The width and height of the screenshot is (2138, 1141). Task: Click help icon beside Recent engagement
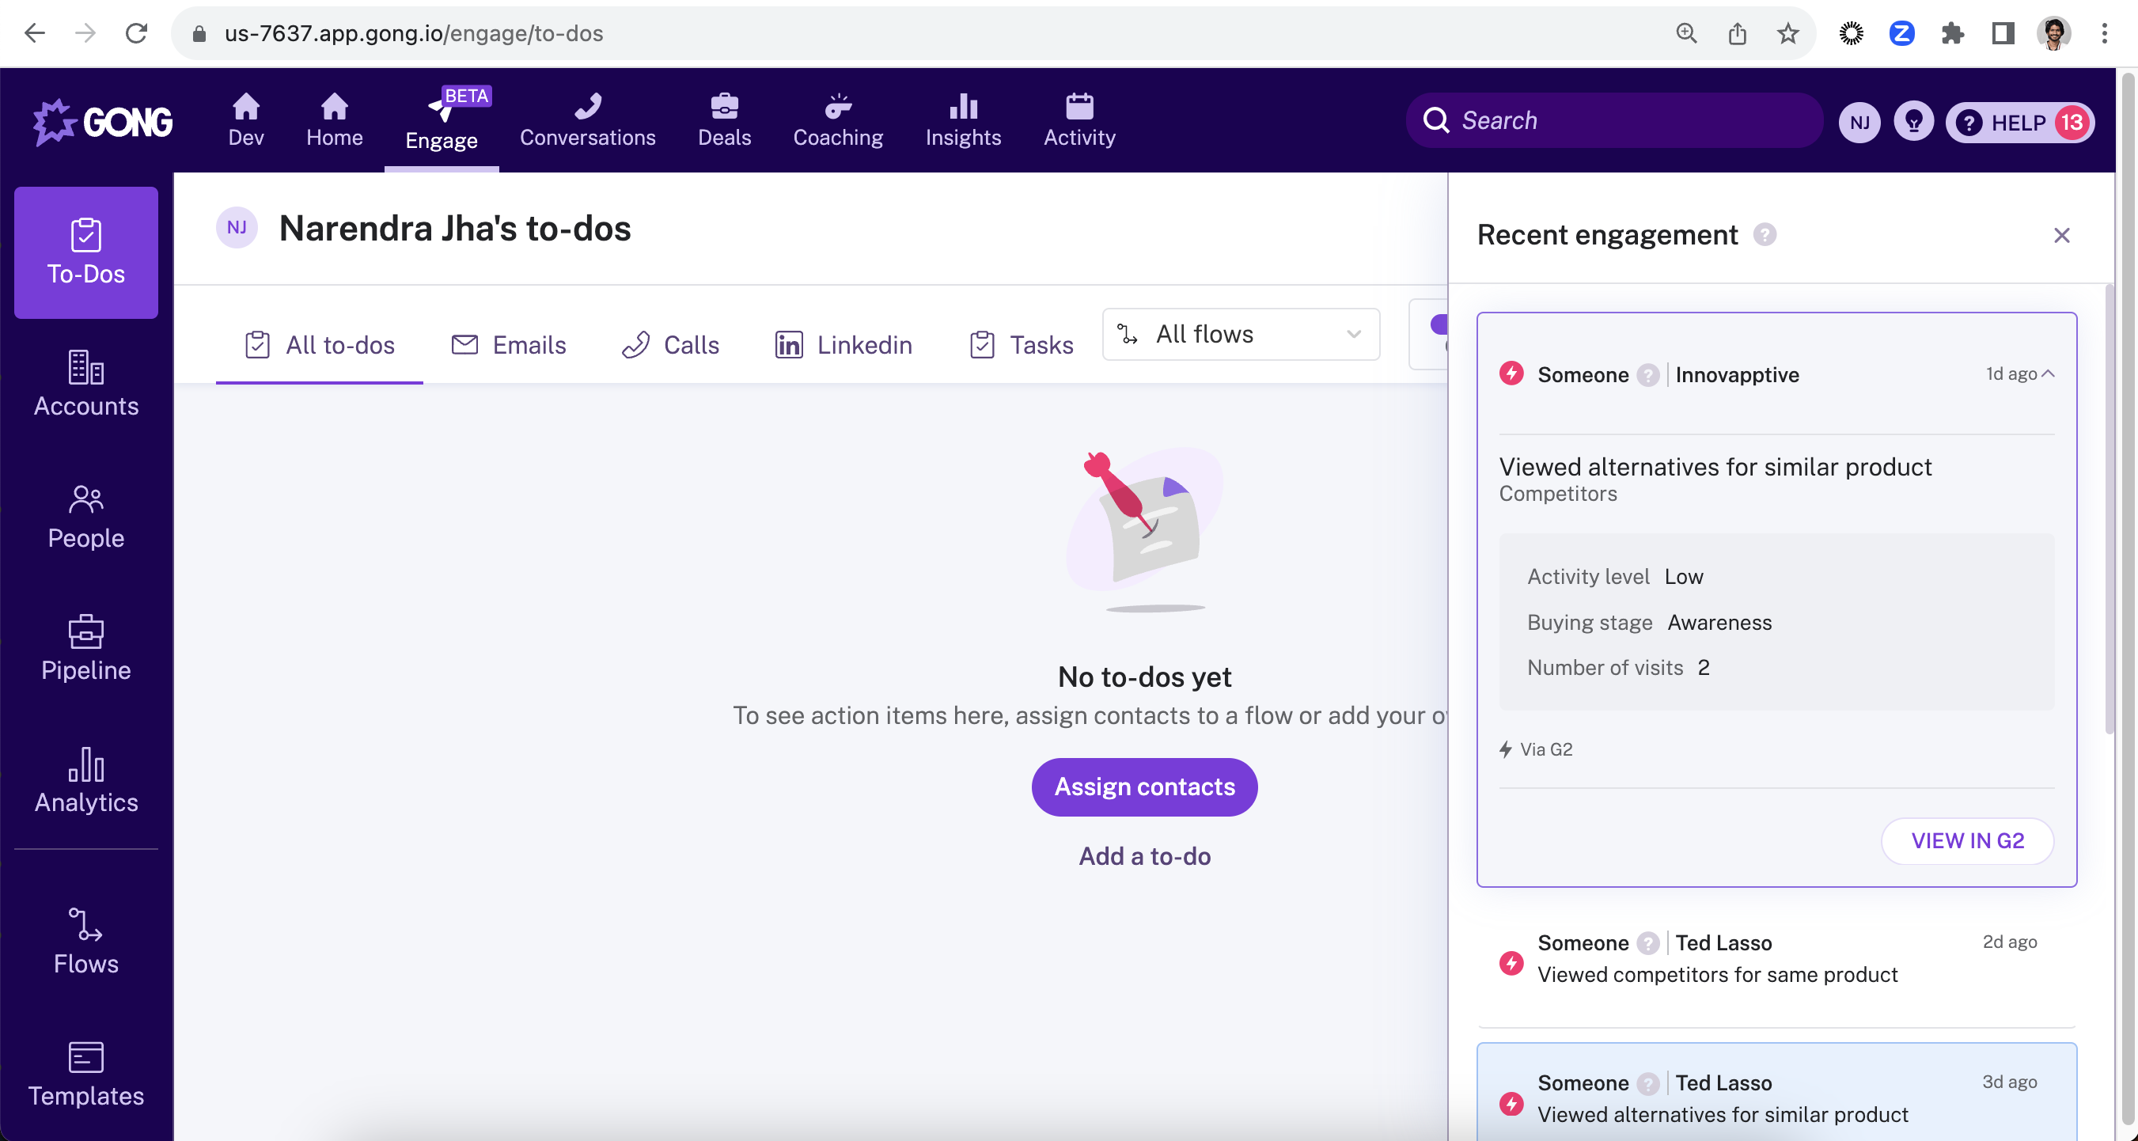click(1765, 235)
